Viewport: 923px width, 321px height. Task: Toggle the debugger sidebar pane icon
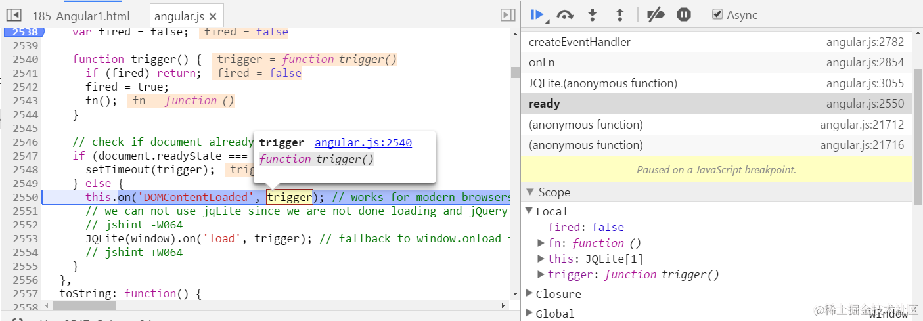point(507,15)
